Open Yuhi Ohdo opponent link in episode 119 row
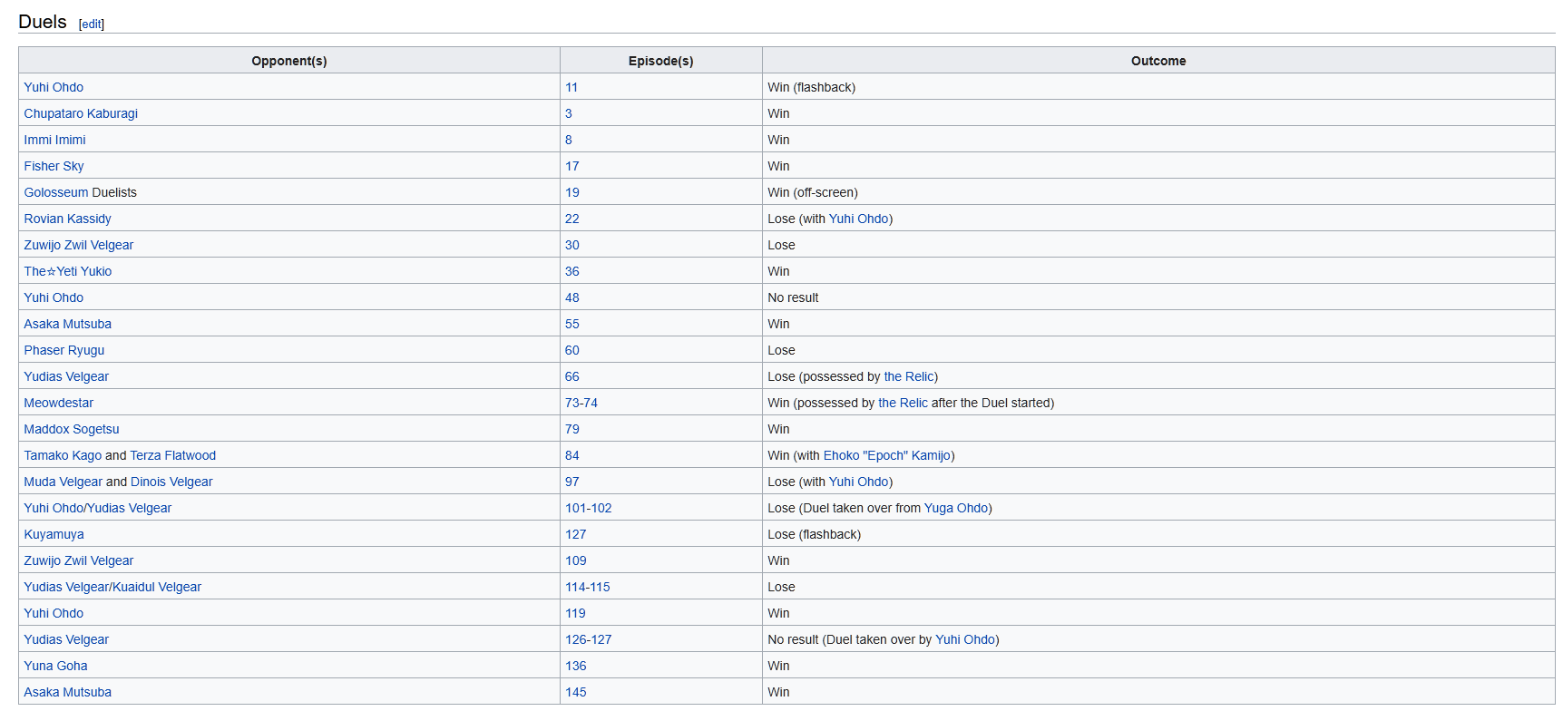This screenshot has width=1563, height=711. [x=54, y=613]
